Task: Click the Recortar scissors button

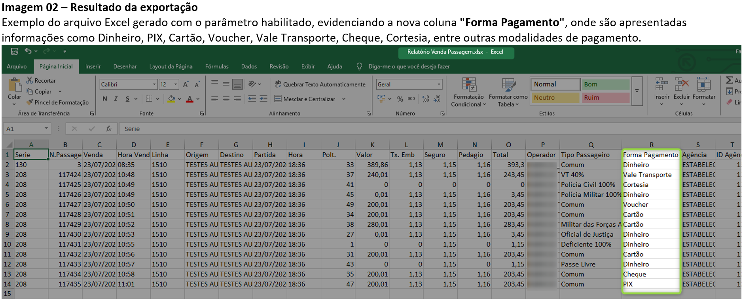Action: (41, 80)
